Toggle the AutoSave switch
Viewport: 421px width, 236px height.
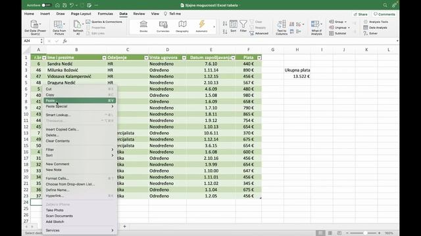pyautogui.click(x=46, y=5)
